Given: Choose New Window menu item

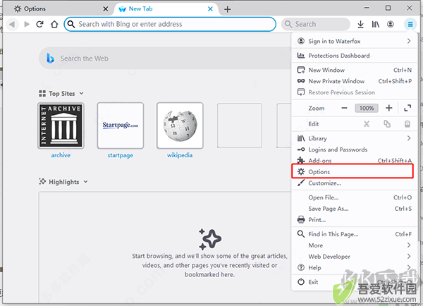Looking at the screenshot, I should [x=354, y=70].
